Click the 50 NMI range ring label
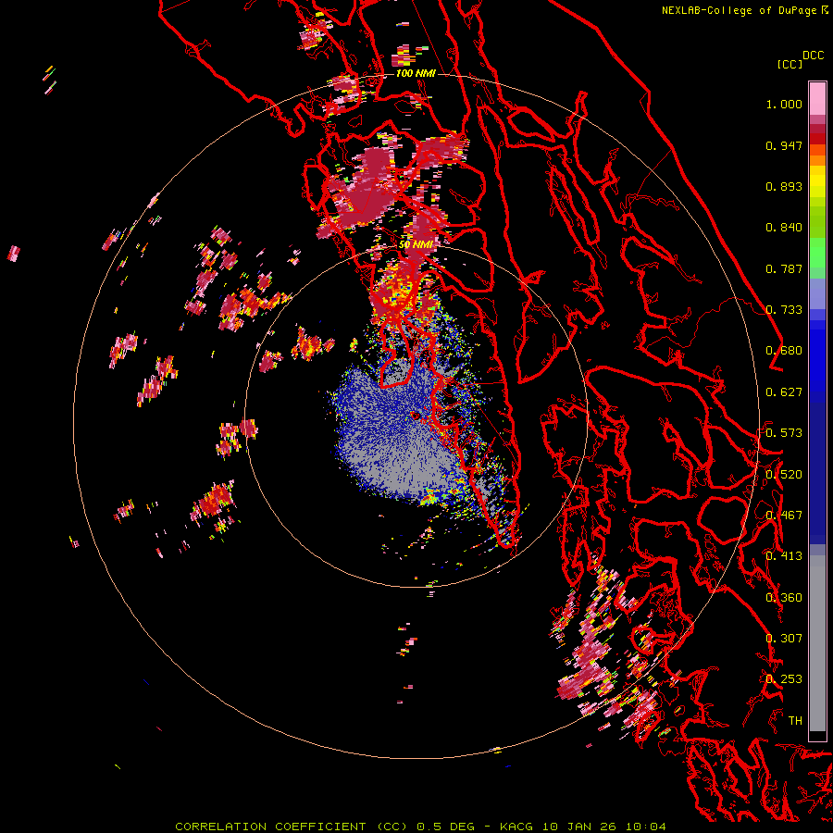The height and width of the screenshot is (833, 833). point(416,244)
